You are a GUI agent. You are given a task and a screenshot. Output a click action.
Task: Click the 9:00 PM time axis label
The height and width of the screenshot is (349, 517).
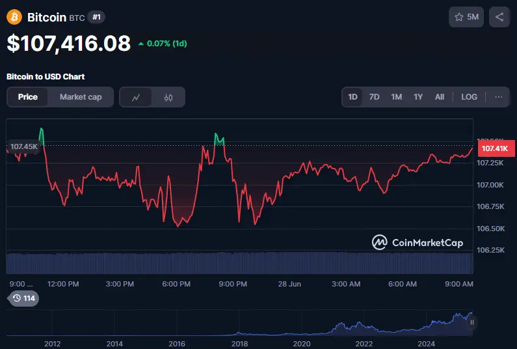coord(233,284)
